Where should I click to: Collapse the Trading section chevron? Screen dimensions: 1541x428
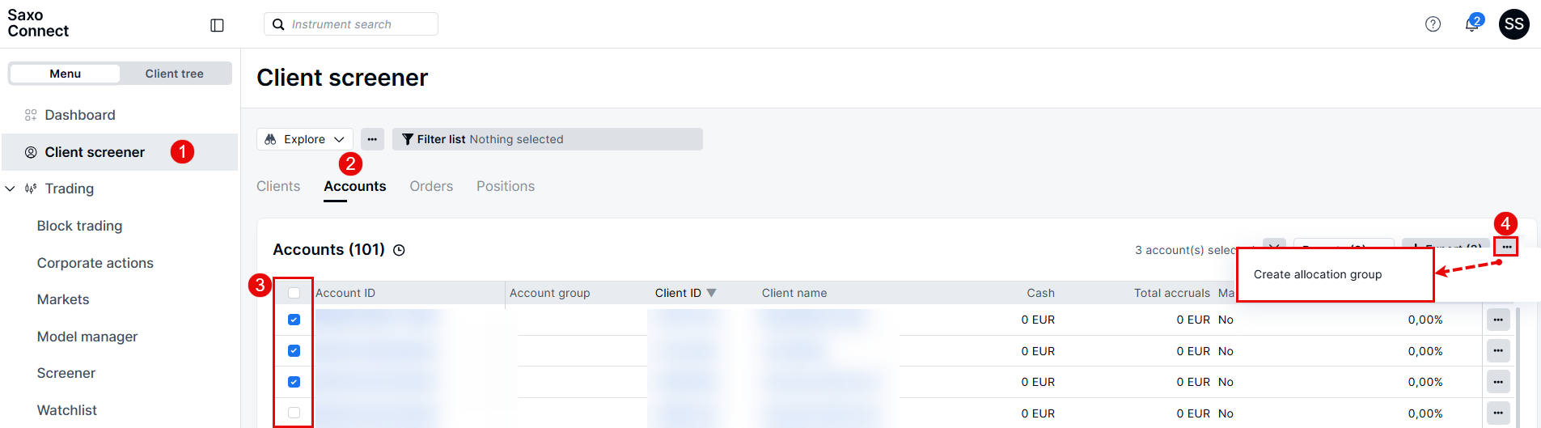(11, 189)
